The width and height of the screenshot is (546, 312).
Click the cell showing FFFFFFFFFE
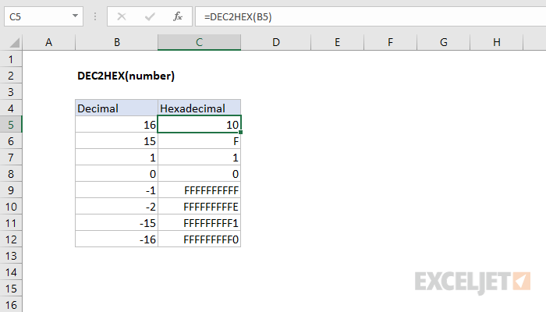pos(199,207)
